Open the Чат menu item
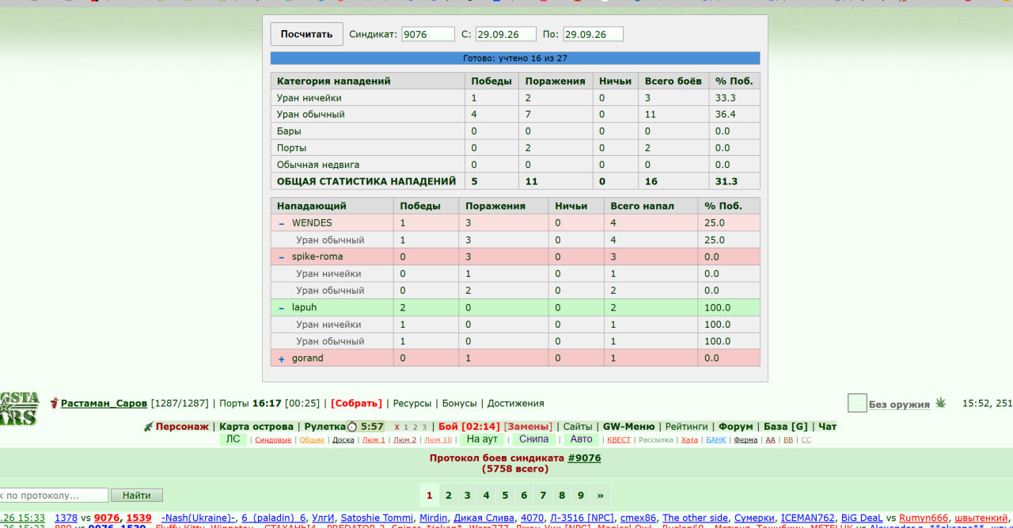Image resolution: width=1013 pixels, height=528 pixels. [827, 427]
